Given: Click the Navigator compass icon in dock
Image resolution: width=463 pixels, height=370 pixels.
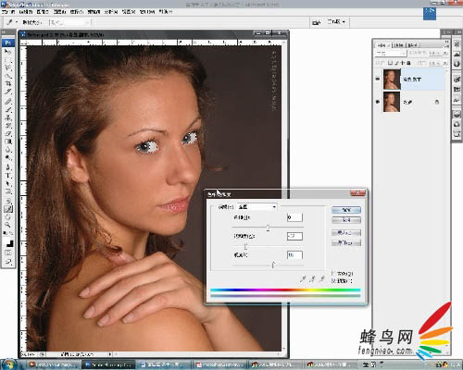Looking at the screenshot, I should pos(457,44).
